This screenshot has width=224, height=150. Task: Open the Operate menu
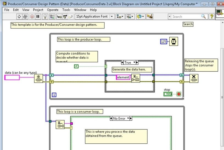click(53, 10)
